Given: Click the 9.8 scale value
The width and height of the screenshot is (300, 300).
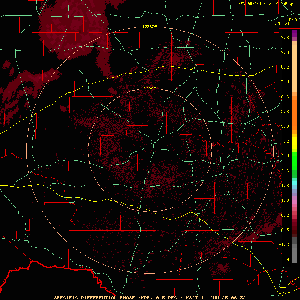Looking at the screenshot, I should click(285, 37).
